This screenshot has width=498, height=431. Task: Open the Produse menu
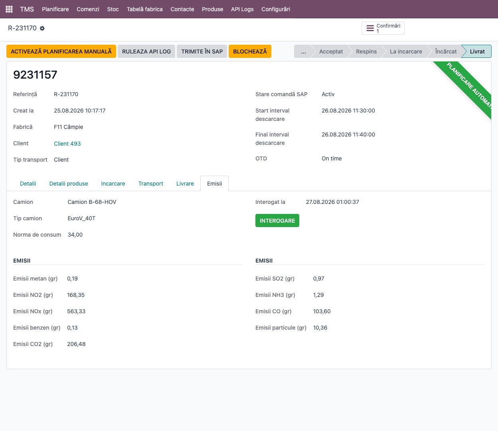pos(213,9)
